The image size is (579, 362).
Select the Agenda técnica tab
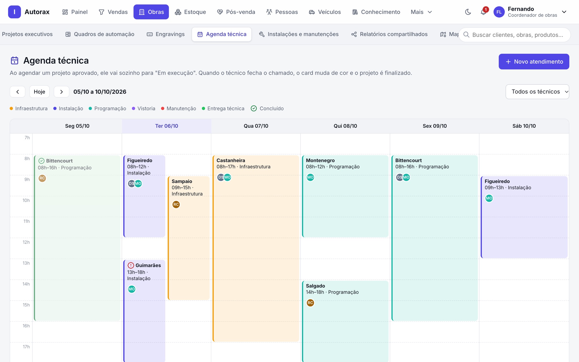pyautogui.click(x=222, y=34)
